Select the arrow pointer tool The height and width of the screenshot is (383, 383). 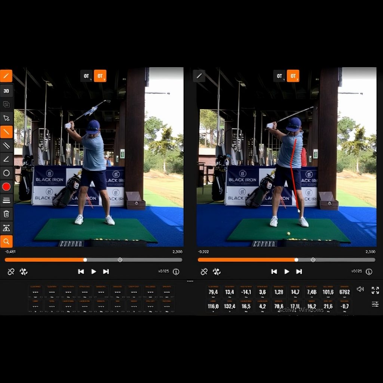(6, 118)
